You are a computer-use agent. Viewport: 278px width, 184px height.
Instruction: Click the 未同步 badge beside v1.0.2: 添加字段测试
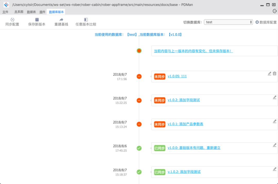(160, 100)
